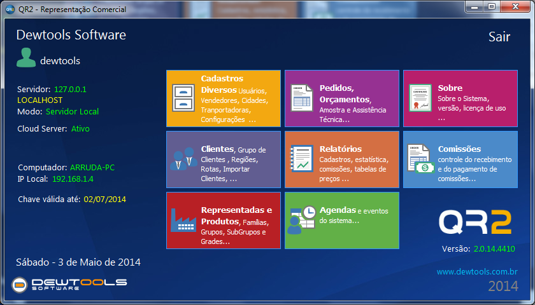Click the 2014 year text at bottom right

503,287
